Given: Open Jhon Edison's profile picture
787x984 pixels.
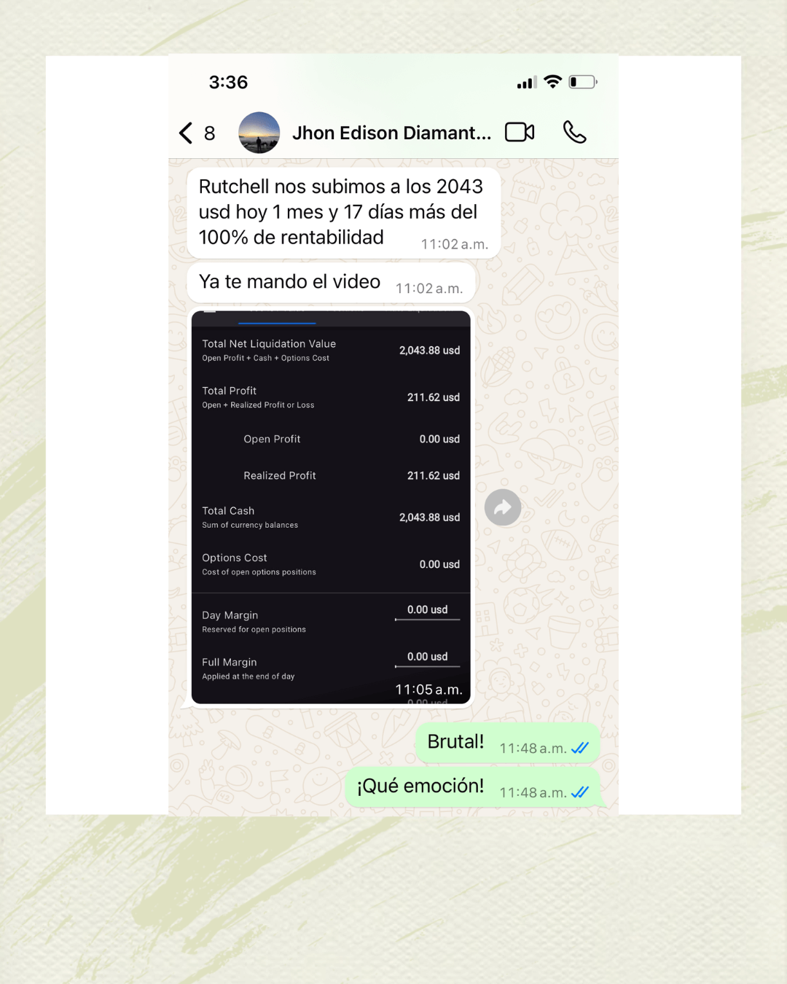Looking at the screenshot, I should tap(259, 133).
